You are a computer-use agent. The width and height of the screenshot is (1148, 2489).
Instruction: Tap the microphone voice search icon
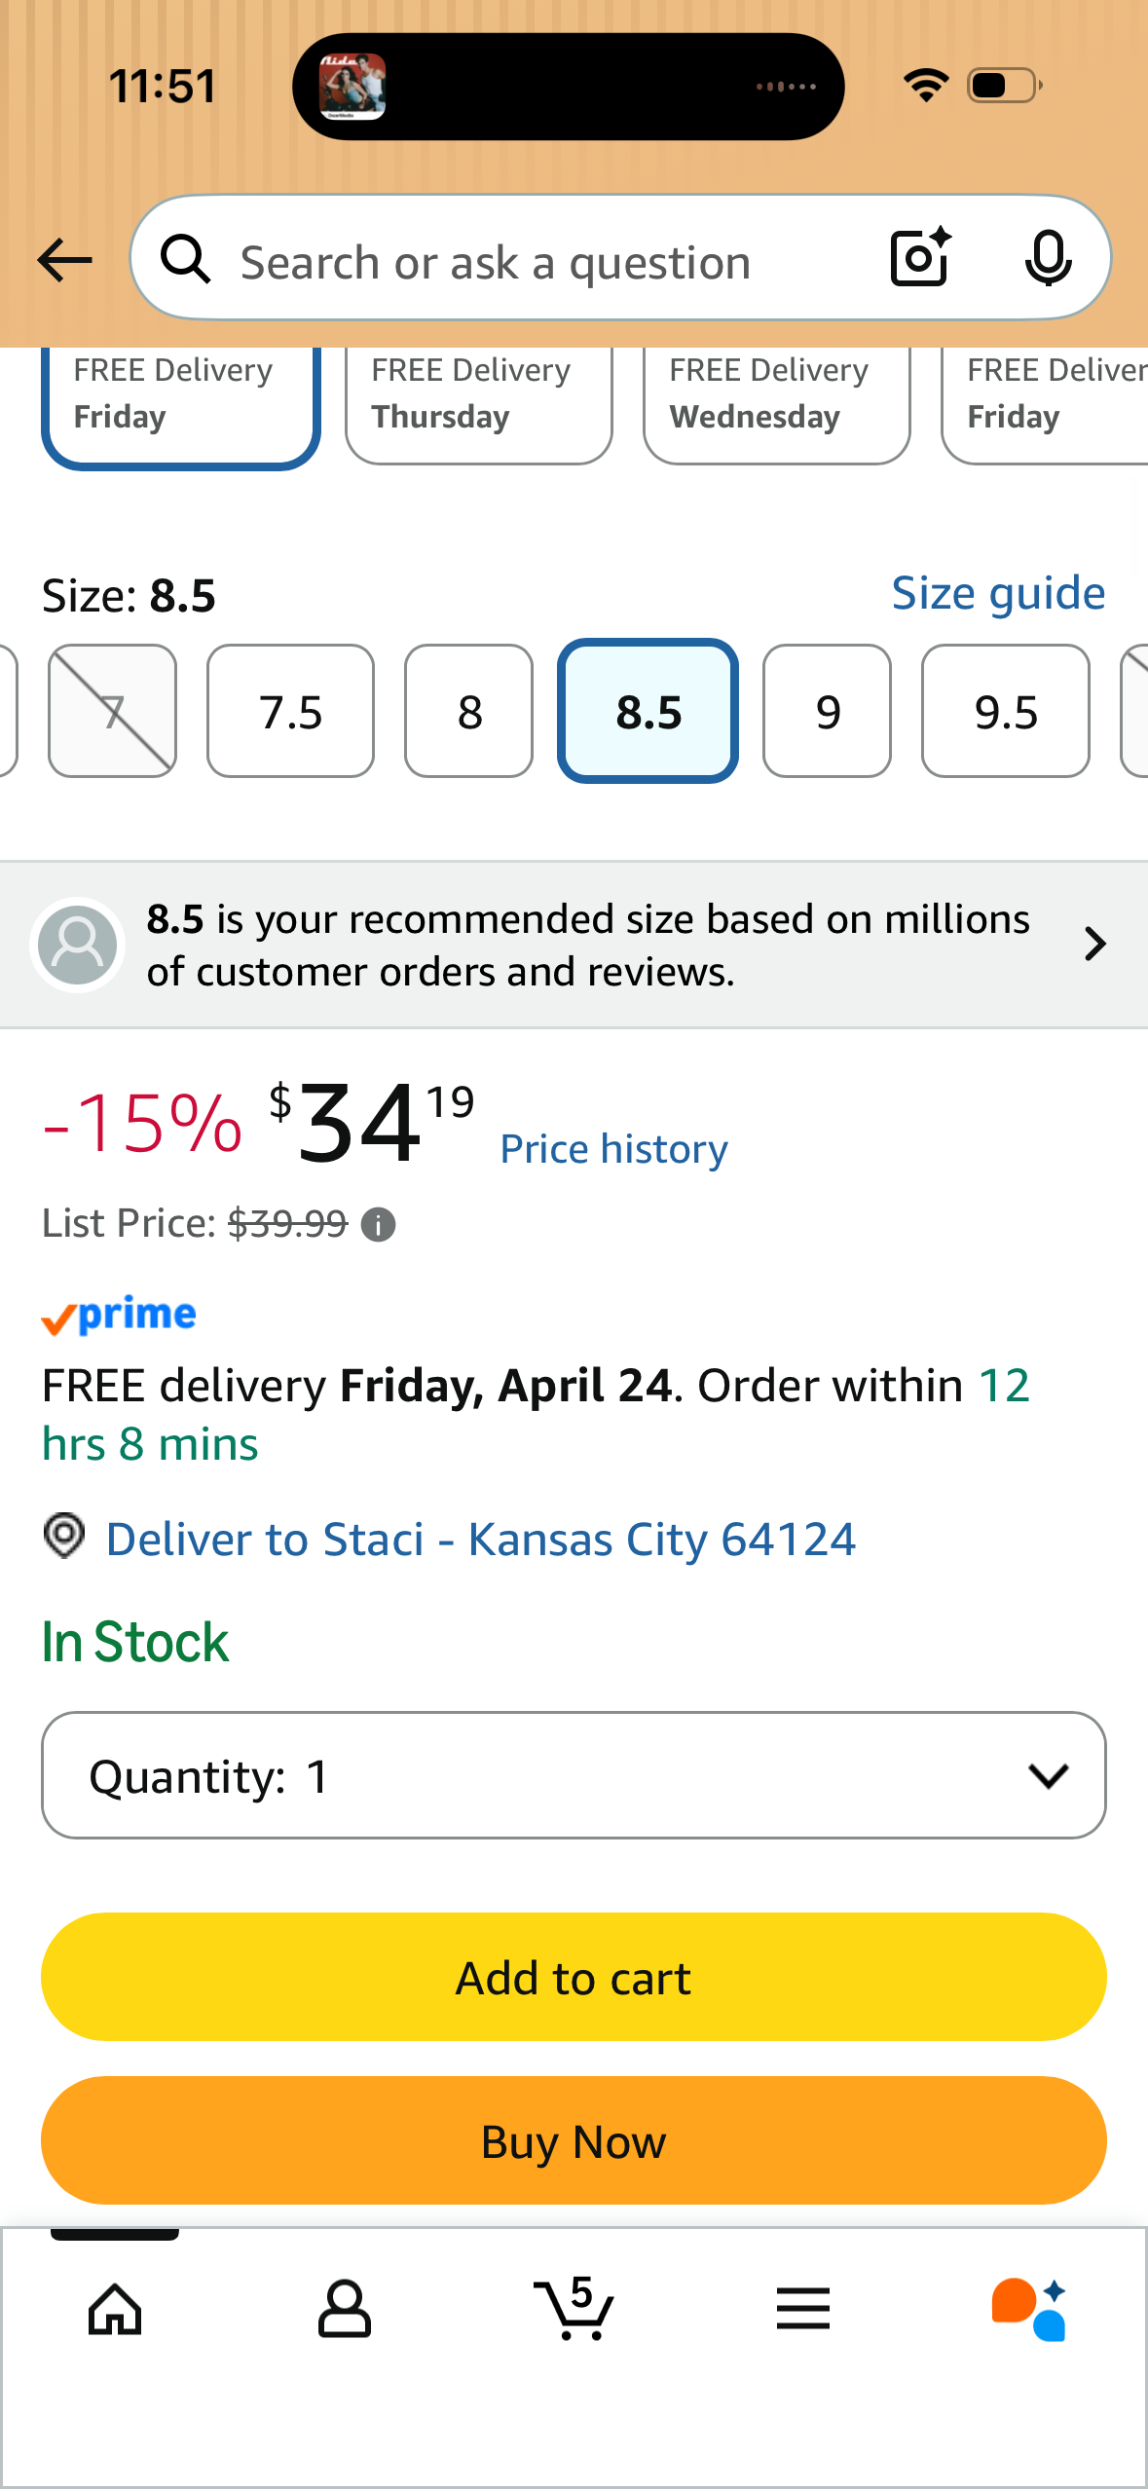coord(1048,259)
